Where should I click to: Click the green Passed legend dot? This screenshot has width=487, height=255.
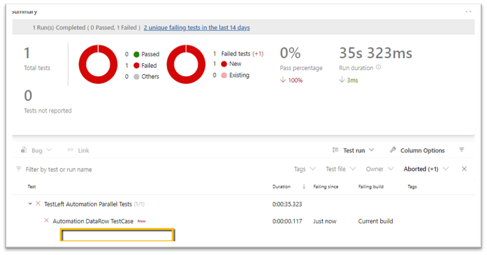(x=137, y=54)
